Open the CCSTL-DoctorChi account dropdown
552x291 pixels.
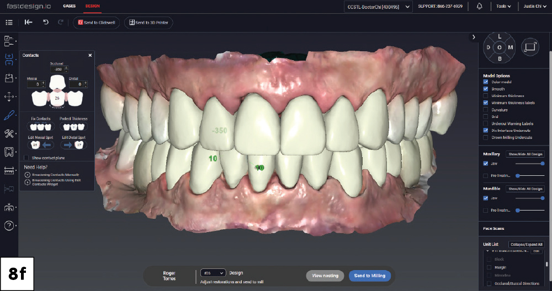click(x=378, y=7)
